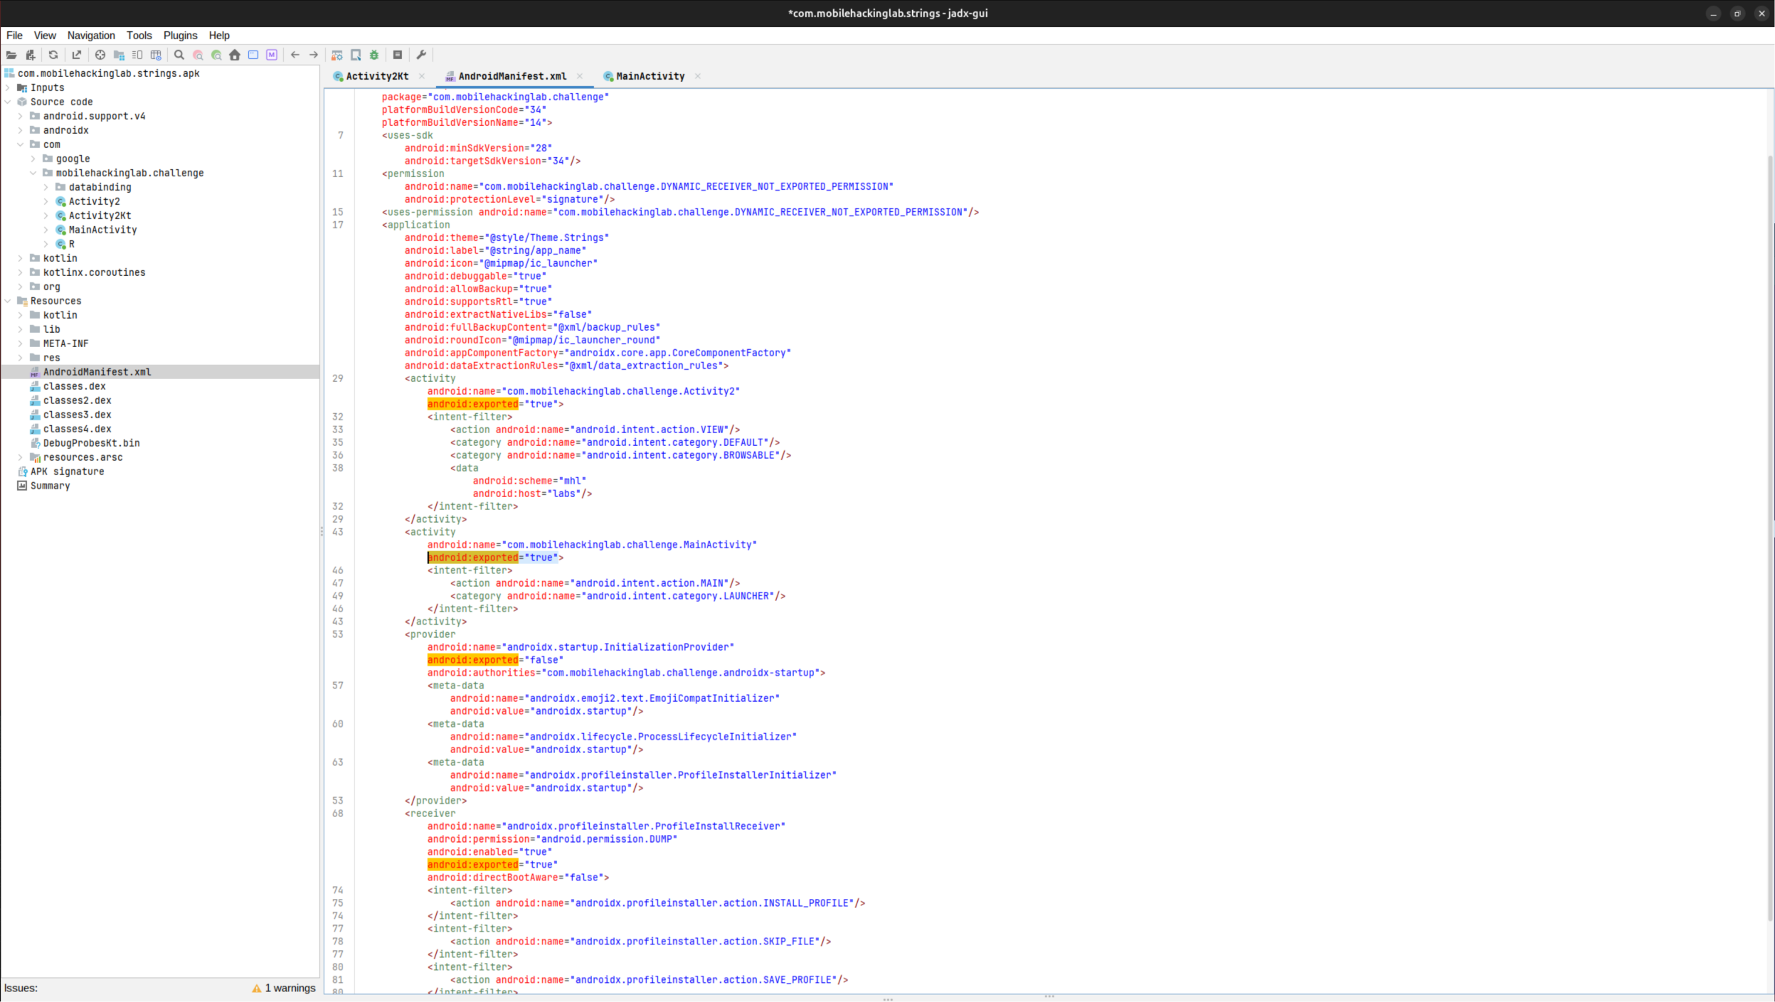
Task: Navigate back with the left arrow
Action: point(295,55)
